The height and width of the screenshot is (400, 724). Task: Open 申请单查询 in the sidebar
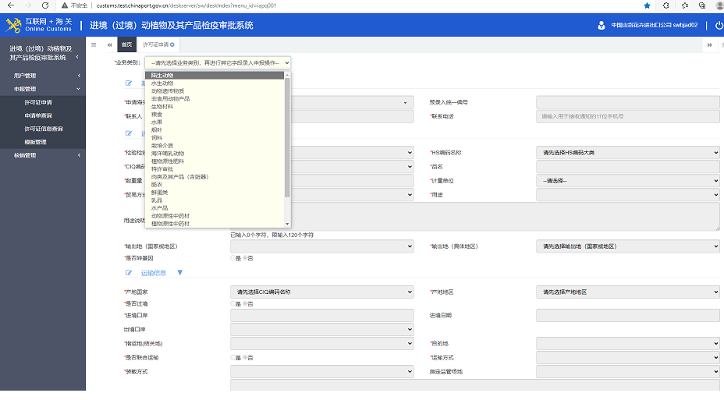point(38,116)
